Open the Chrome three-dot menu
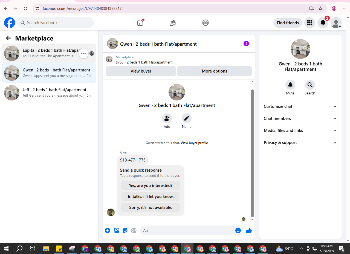Viewport: 350px width, 254px height. [x=344, y=8]
